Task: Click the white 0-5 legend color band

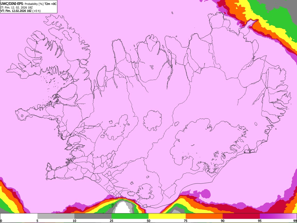Action: [x=19, y=216]
